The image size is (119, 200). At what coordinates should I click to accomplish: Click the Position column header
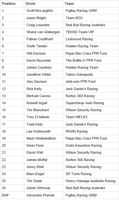click(x=12, y=4)
